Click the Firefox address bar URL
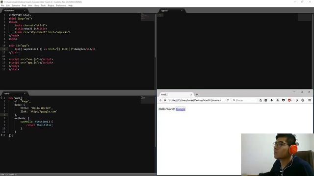 197,100
